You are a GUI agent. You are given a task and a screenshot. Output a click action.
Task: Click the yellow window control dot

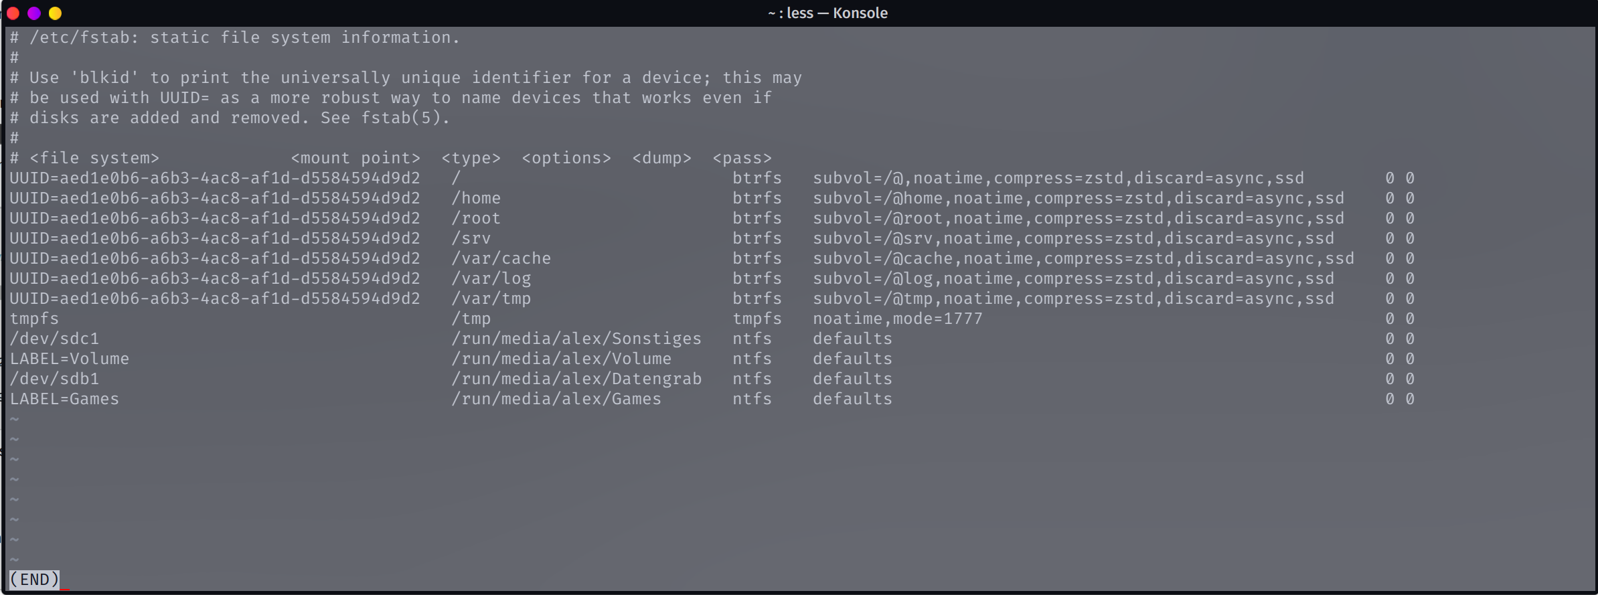(56, 13)
